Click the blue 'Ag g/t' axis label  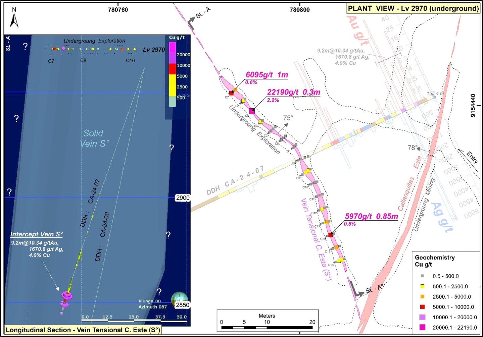click(x=441, y=217)
